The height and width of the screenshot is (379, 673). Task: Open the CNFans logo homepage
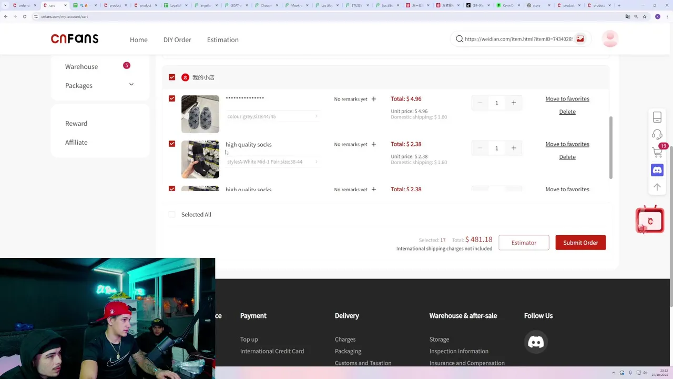coord(75,39)
